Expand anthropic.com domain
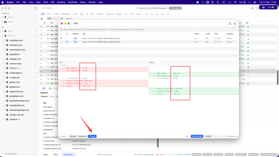 pos(4,45)
